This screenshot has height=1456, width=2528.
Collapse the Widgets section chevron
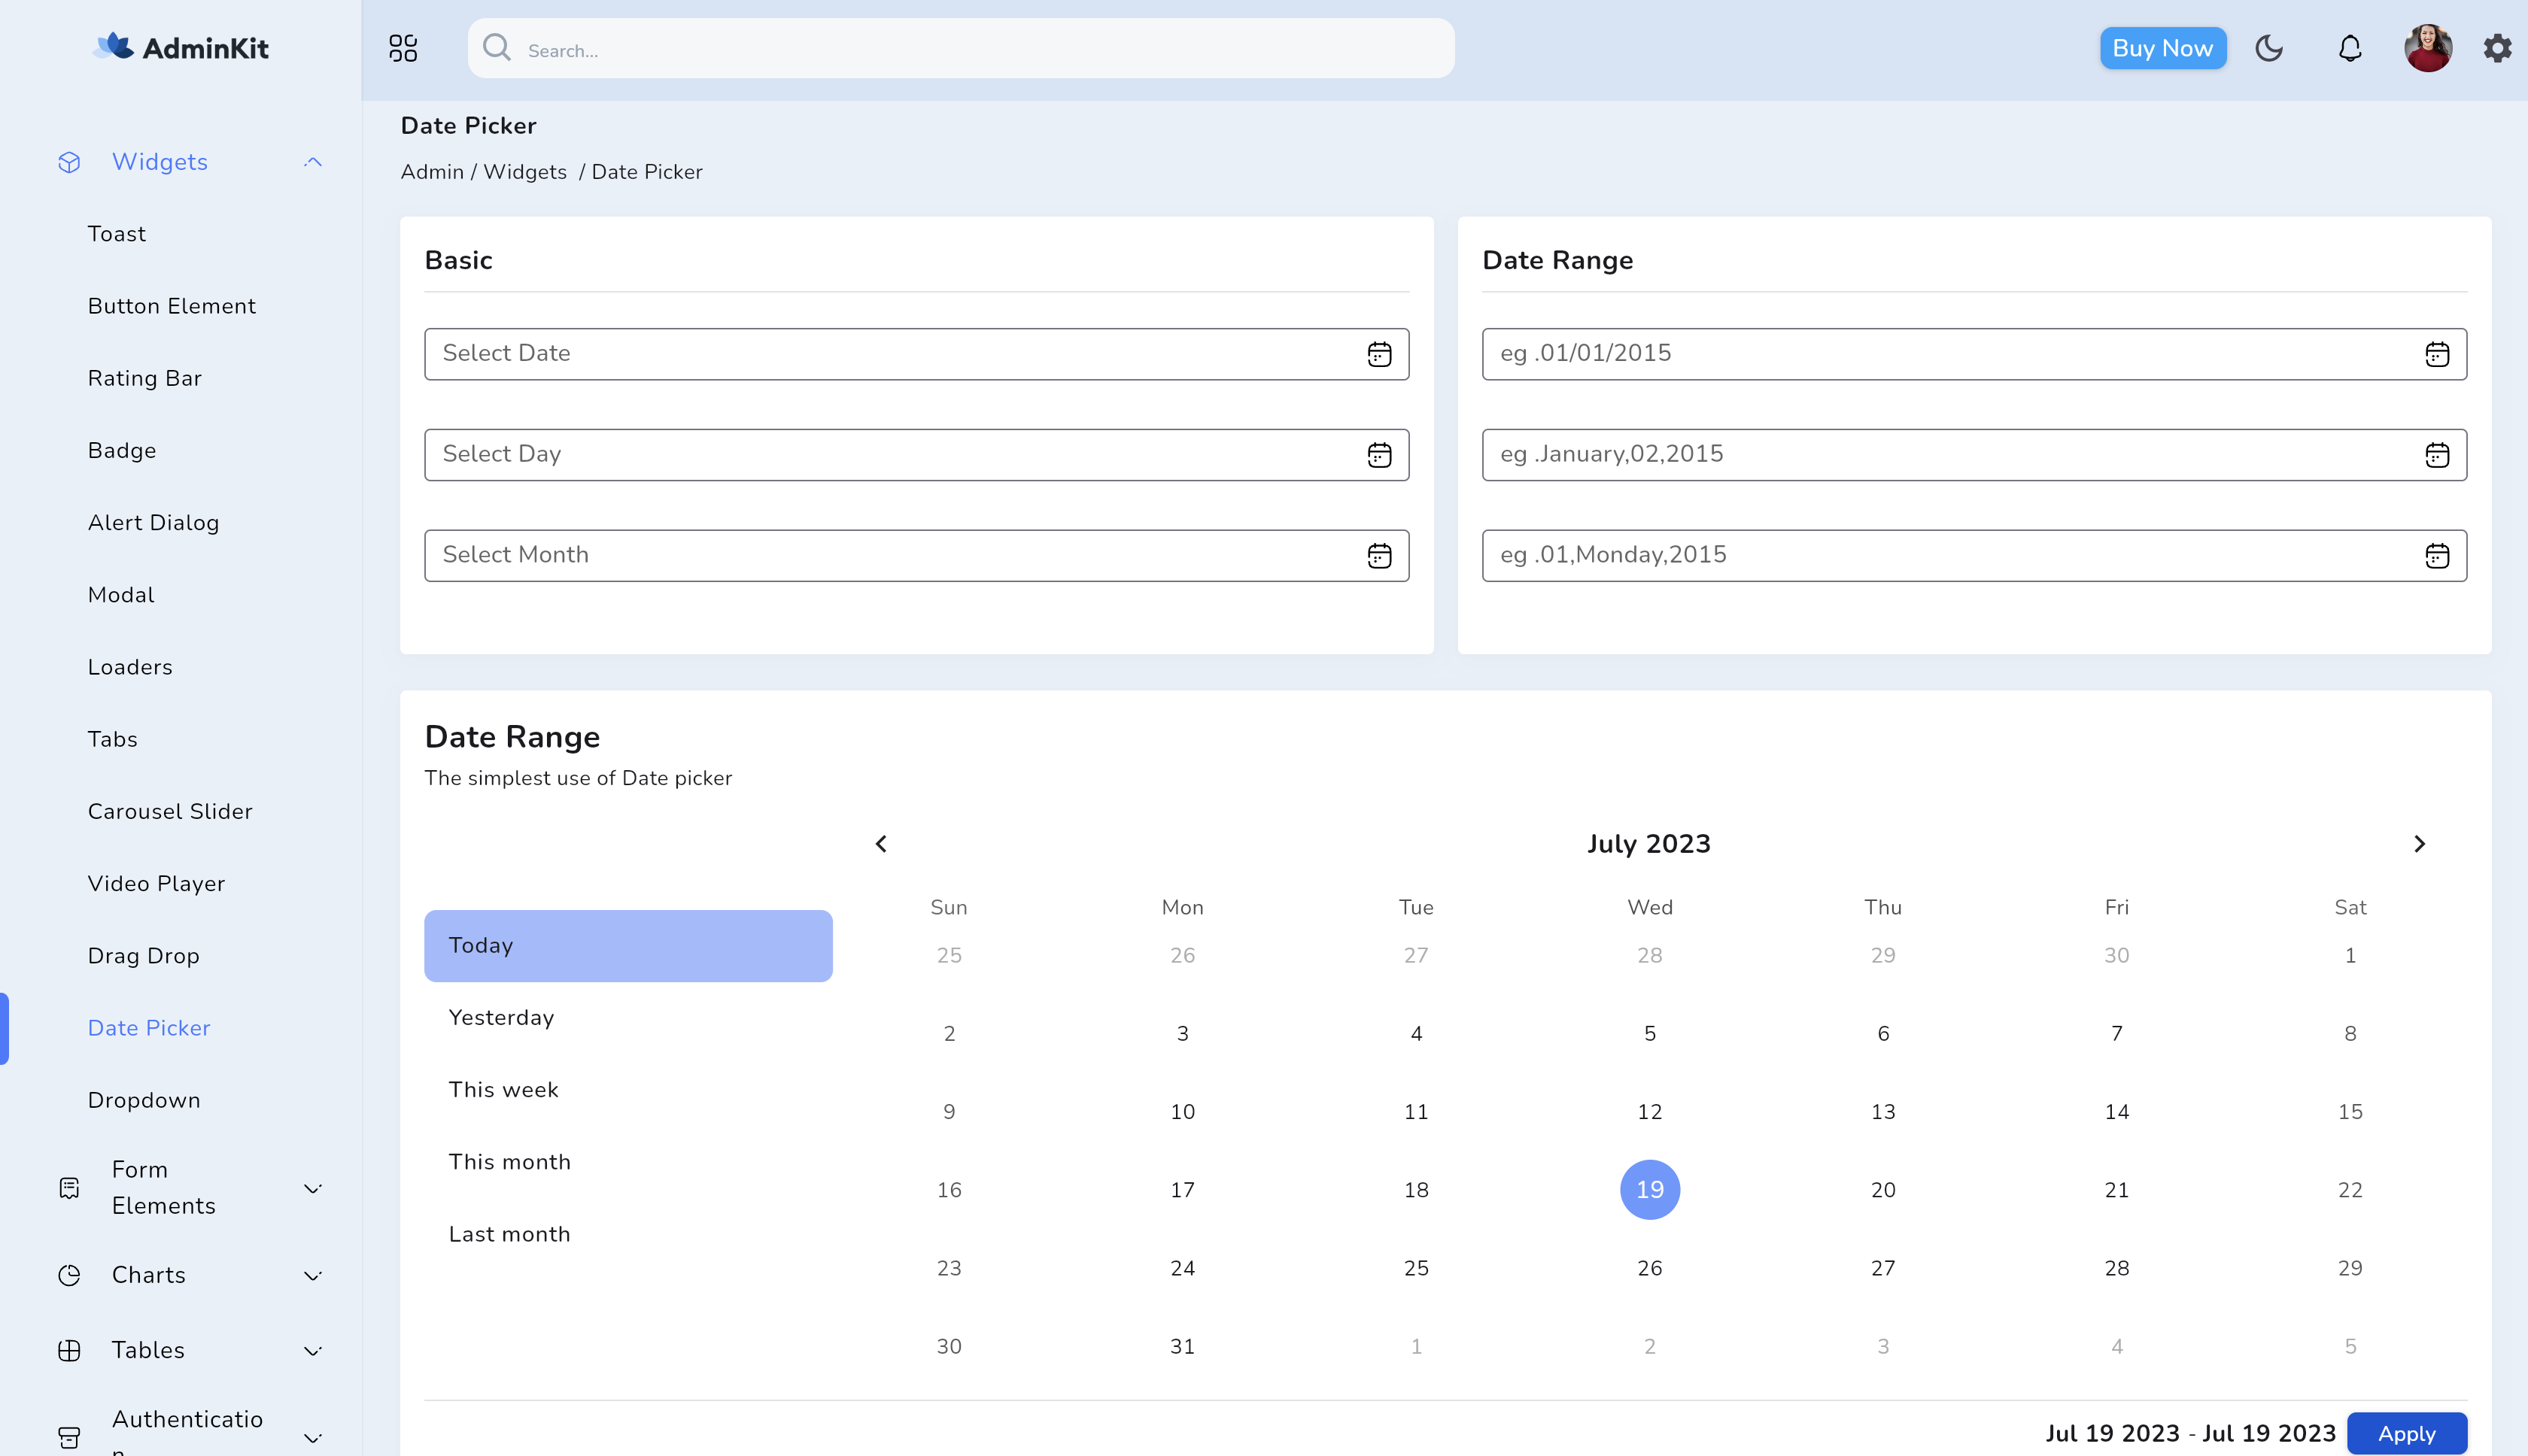tap(313, 161)
